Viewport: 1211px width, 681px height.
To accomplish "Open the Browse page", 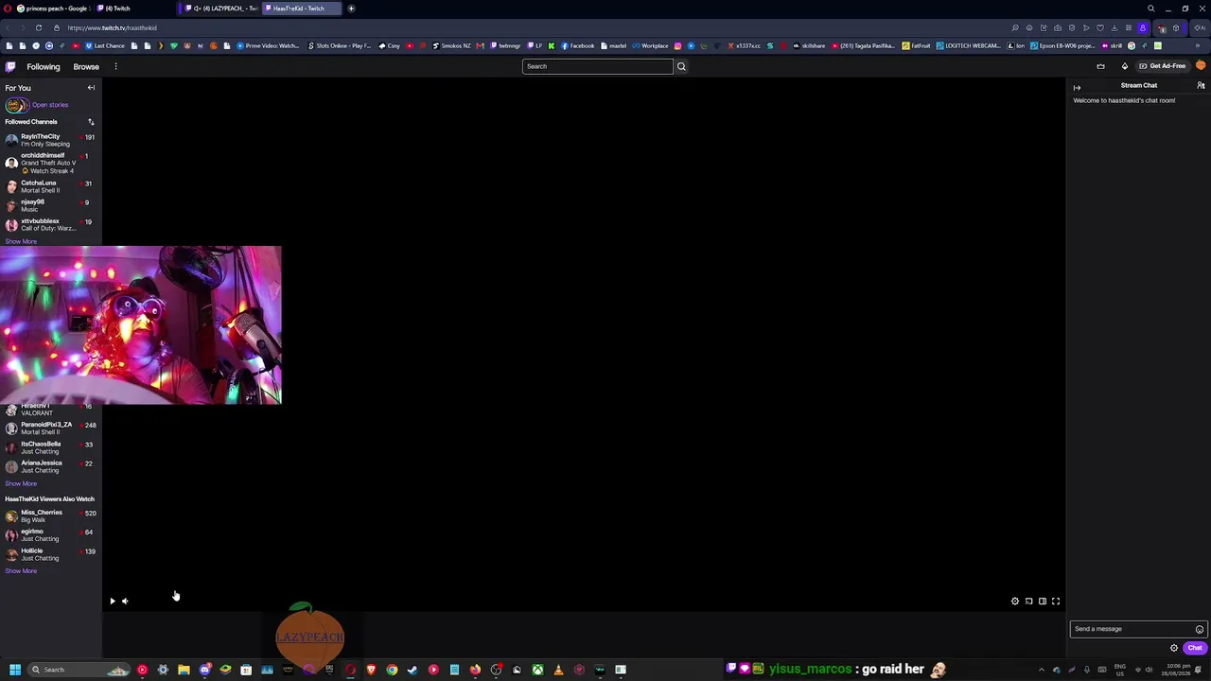I will click(x=86, y=66).
